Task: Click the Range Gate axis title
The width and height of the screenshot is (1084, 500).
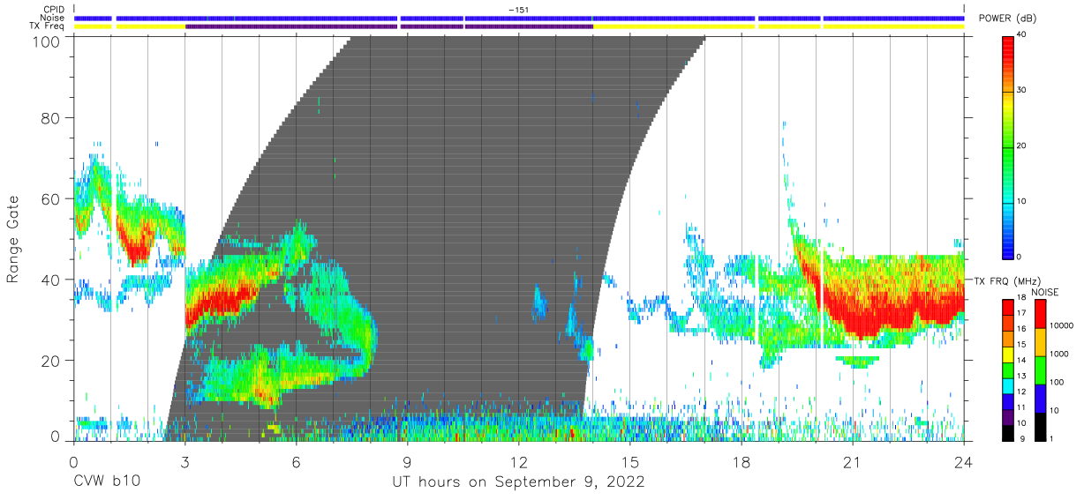Action: (x=13, y=240)
